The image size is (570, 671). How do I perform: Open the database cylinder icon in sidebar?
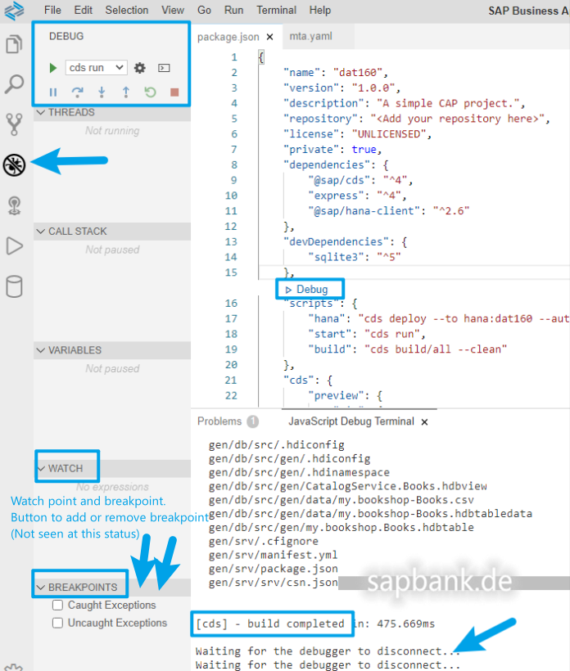click(x=14, y=286)
